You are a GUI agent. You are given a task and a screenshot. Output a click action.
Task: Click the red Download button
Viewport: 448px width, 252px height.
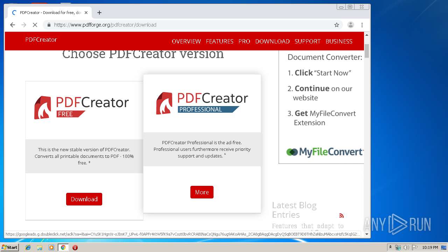click(x=84, y=199)
